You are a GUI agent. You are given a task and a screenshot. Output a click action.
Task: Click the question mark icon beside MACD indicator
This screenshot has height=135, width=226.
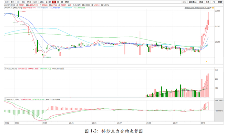(5, 99)
